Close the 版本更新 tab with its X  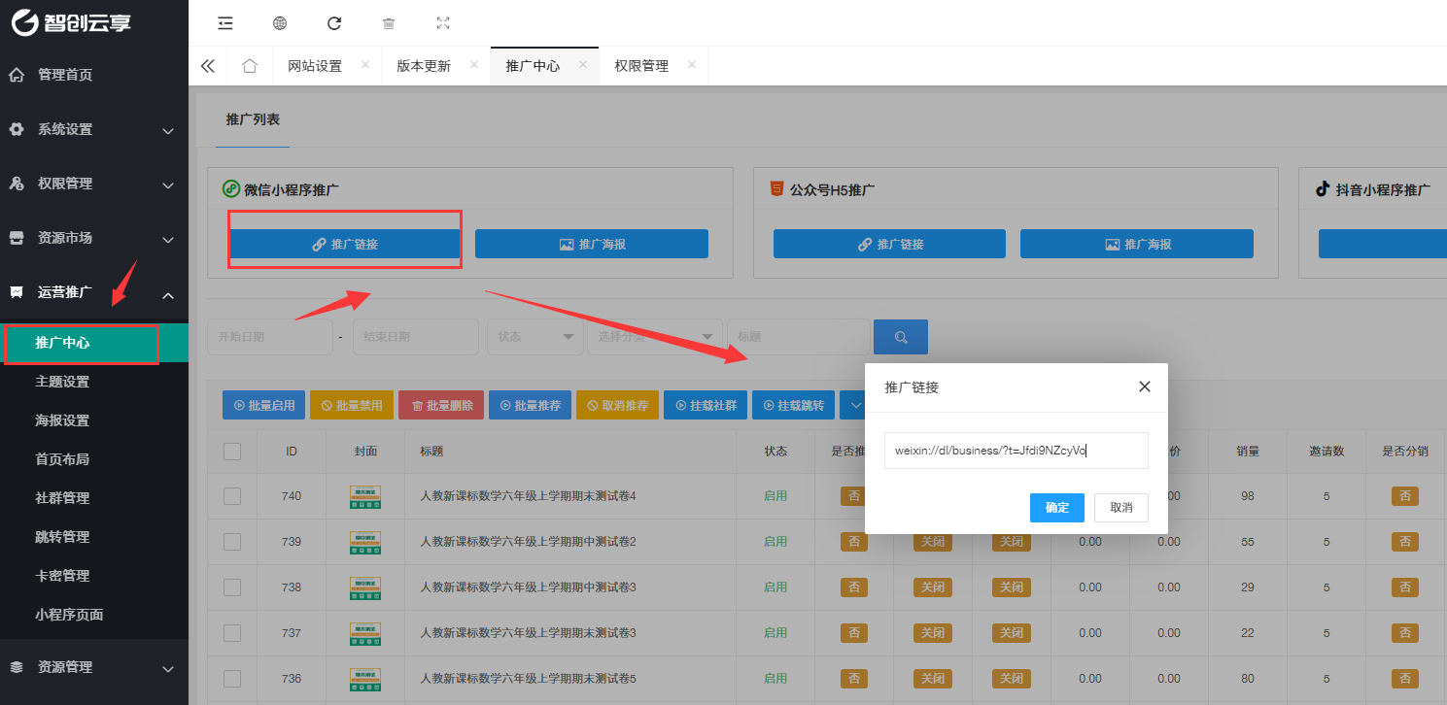(474, 64)
